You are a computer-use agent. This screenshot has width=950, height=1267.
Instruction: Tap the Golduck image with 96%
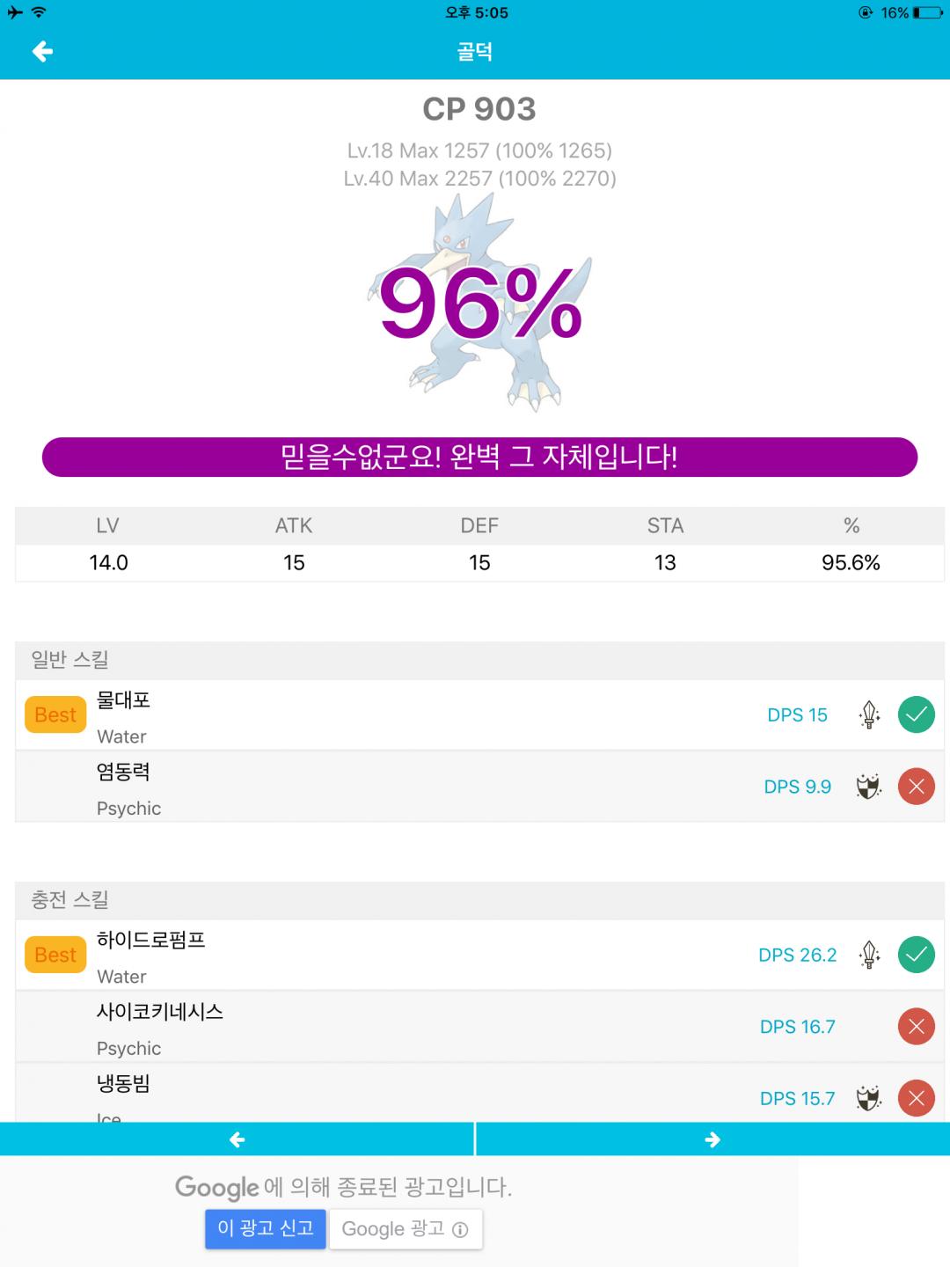coord(479,304)
